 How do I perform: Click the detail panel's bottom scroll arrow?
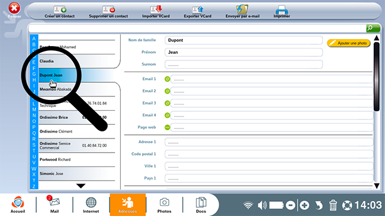[x=377, y=186]
